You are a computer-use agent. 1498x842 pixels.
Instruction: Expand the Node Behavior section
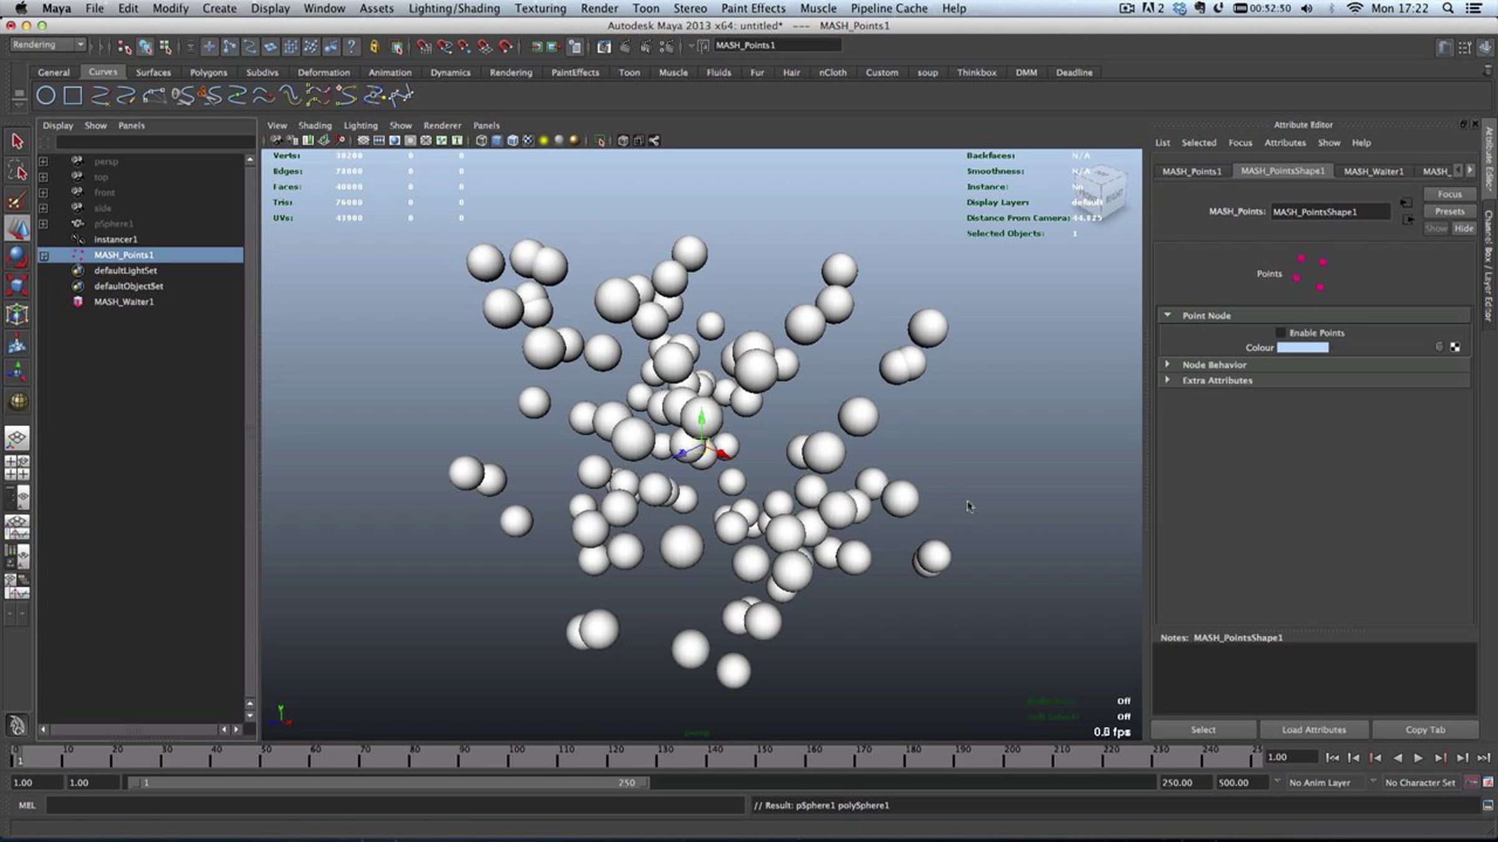[x=1167, y=364]
